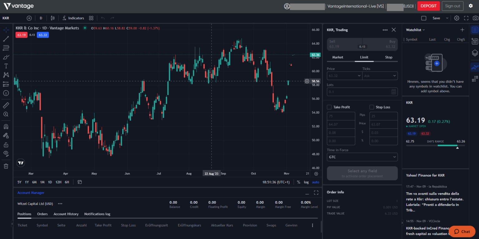The width and height of the screenshot is (479, 239).
Task: Click the red DEPOSIT button
Action: pyautogui.click(x=428, y=6)
